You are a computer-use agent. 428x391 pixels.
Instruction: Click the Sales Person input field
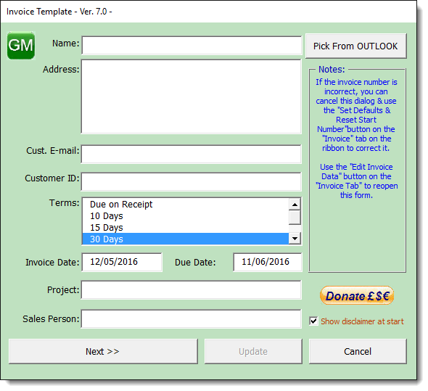pyautogui.click(x=192, y=318)
